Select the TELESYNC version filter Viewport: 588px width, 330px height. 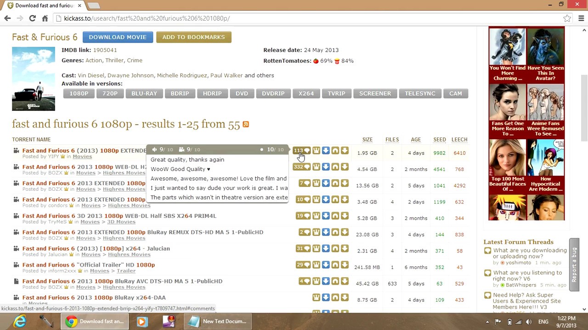[420, 93]
